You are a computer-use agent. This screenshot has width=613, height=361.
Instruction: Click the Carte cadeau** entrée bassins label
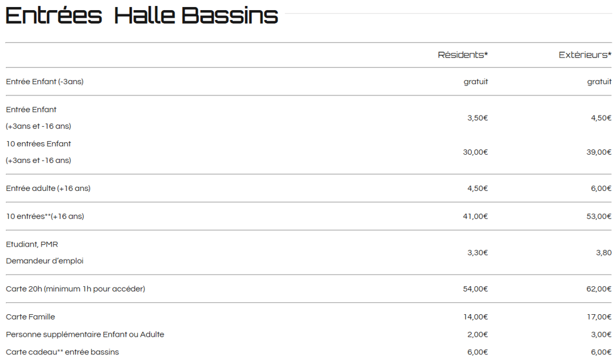62,352
